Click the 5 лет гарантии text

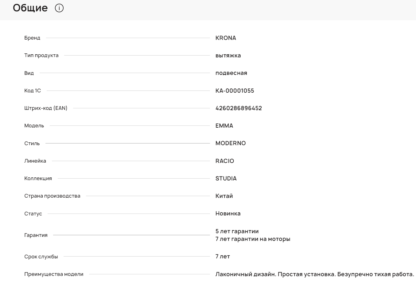point(237,231)
